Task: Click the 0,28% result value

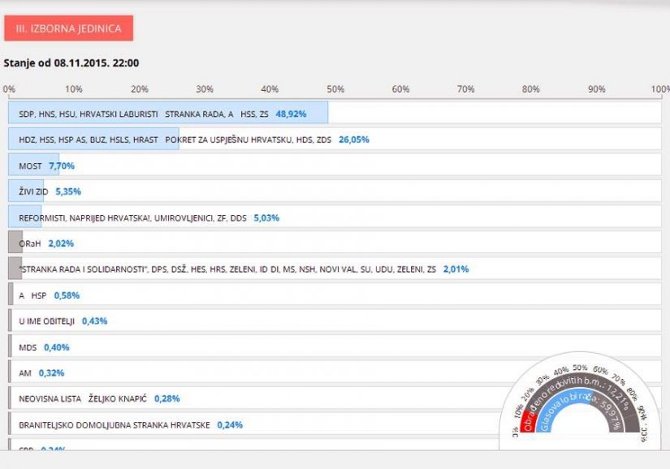Action: pos(167,398)
